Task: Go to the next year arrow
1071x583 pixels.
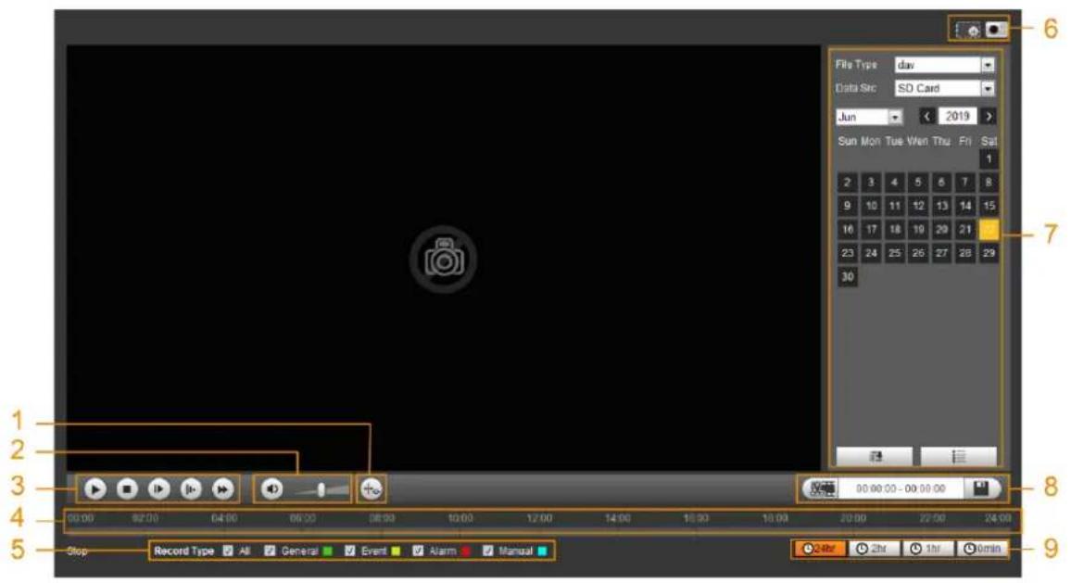Action: (989, 116)
